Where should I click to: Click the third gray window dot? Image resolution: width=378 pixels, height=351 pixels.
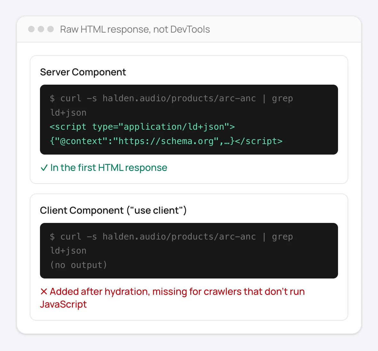pos(51,29)
